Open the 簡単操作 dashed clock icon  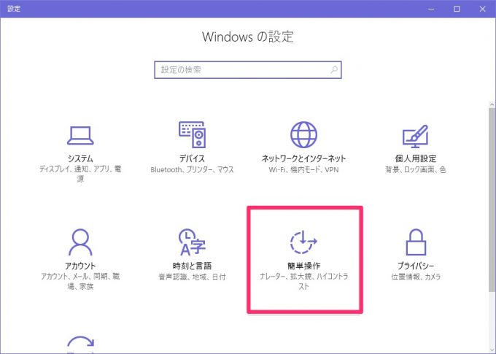click(303, 242)
